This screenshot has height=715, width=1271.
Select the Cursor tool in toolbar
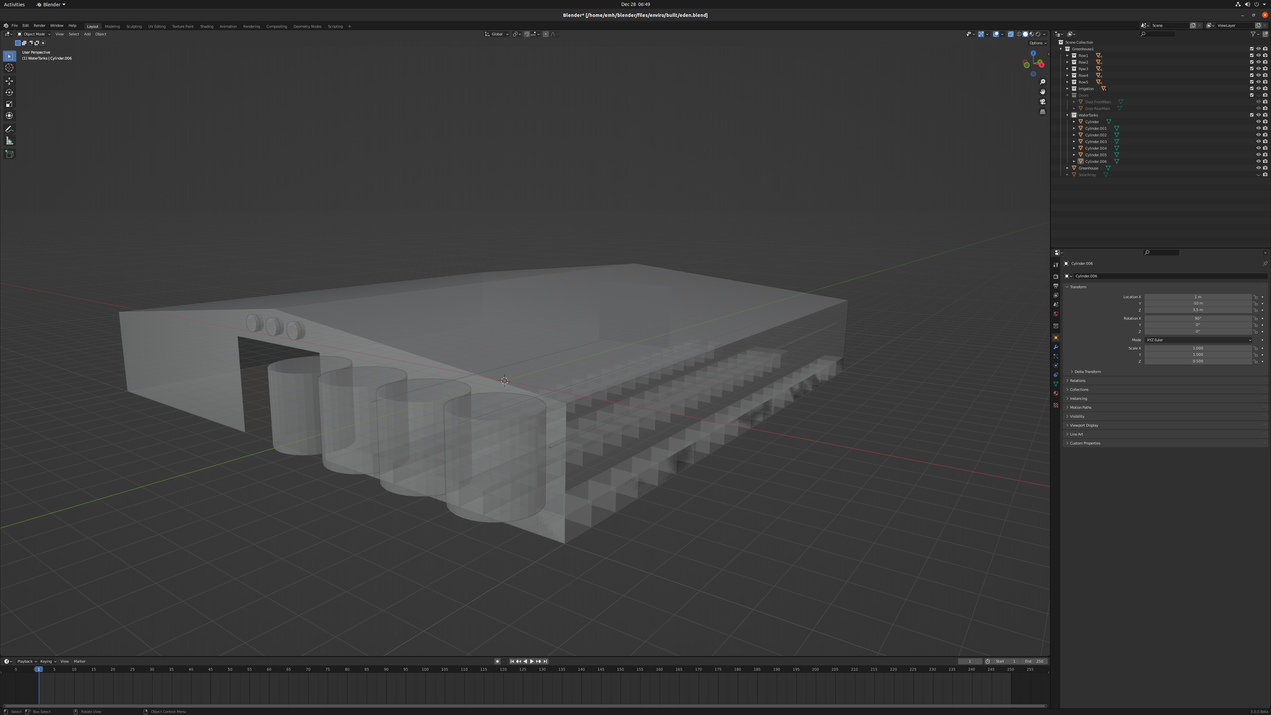click(9, 68)
